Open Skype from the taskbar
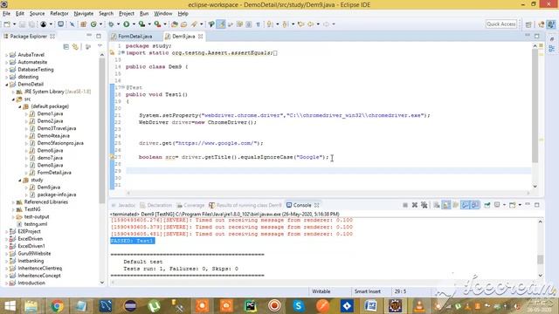This screenshot has width=559, height=314. (x=299, y=306)
